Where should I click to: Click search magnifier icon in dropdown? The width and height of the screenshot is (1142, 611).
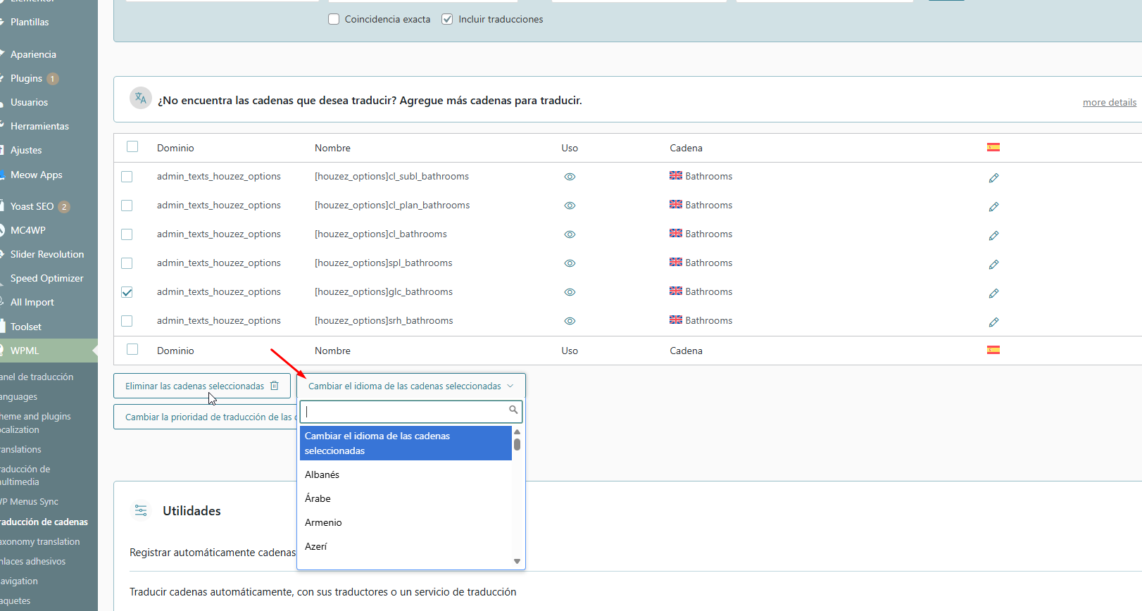tap(513, 410)
